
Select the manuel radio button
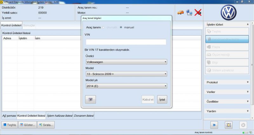pyautogui.click(x=121, y=28)
